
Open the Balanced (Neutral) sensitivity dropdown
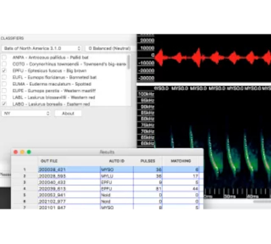(x=110, y=48)
